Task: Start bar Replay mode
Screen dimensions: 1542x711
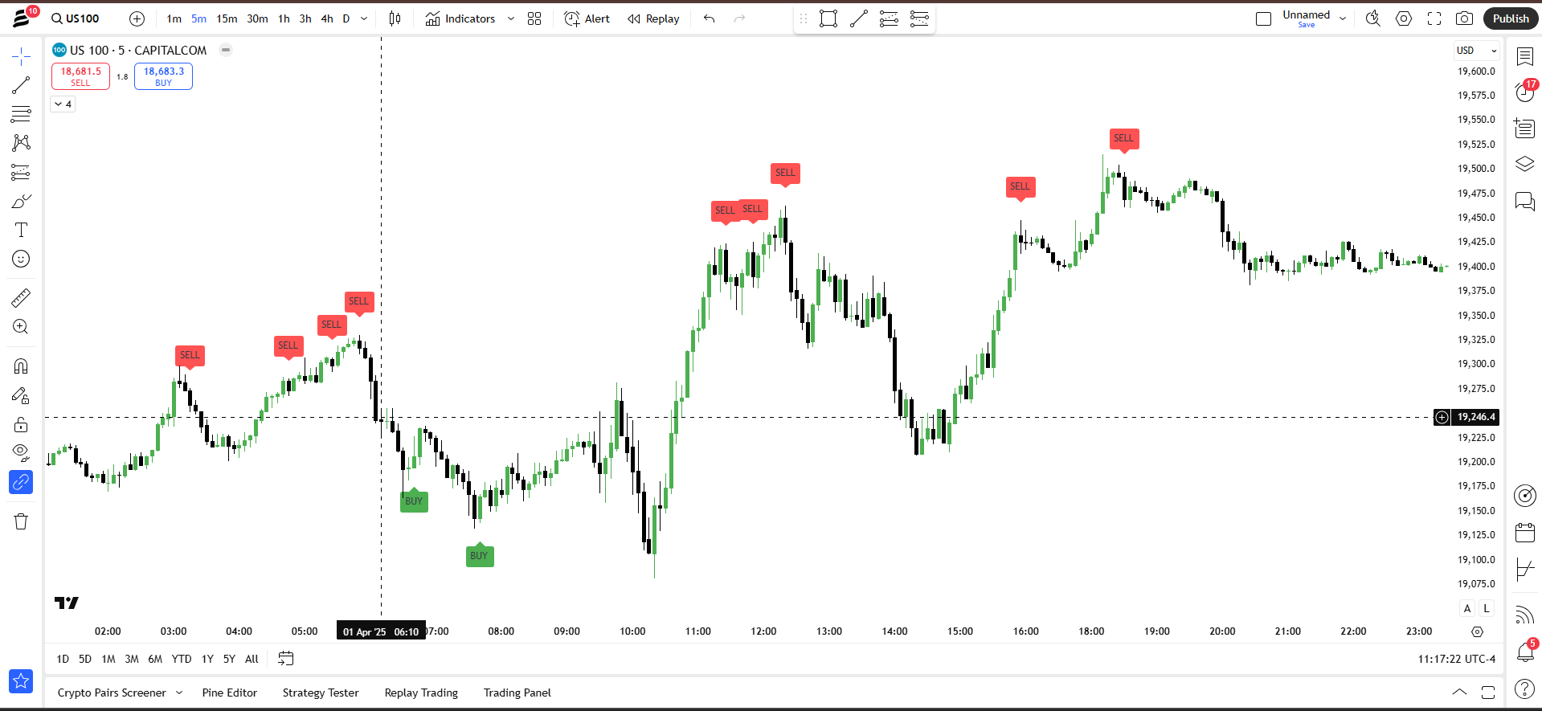Action: pyautogui.click(x=653, y=18)
